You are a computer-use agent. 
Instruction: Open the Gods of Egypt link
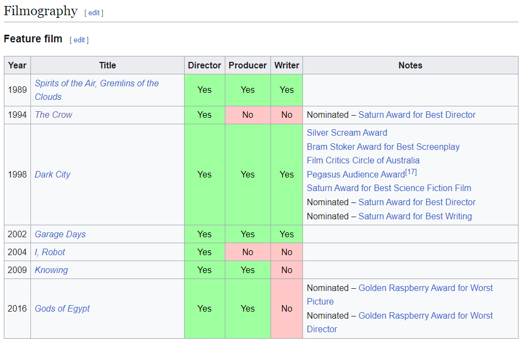tap(62, 308)
